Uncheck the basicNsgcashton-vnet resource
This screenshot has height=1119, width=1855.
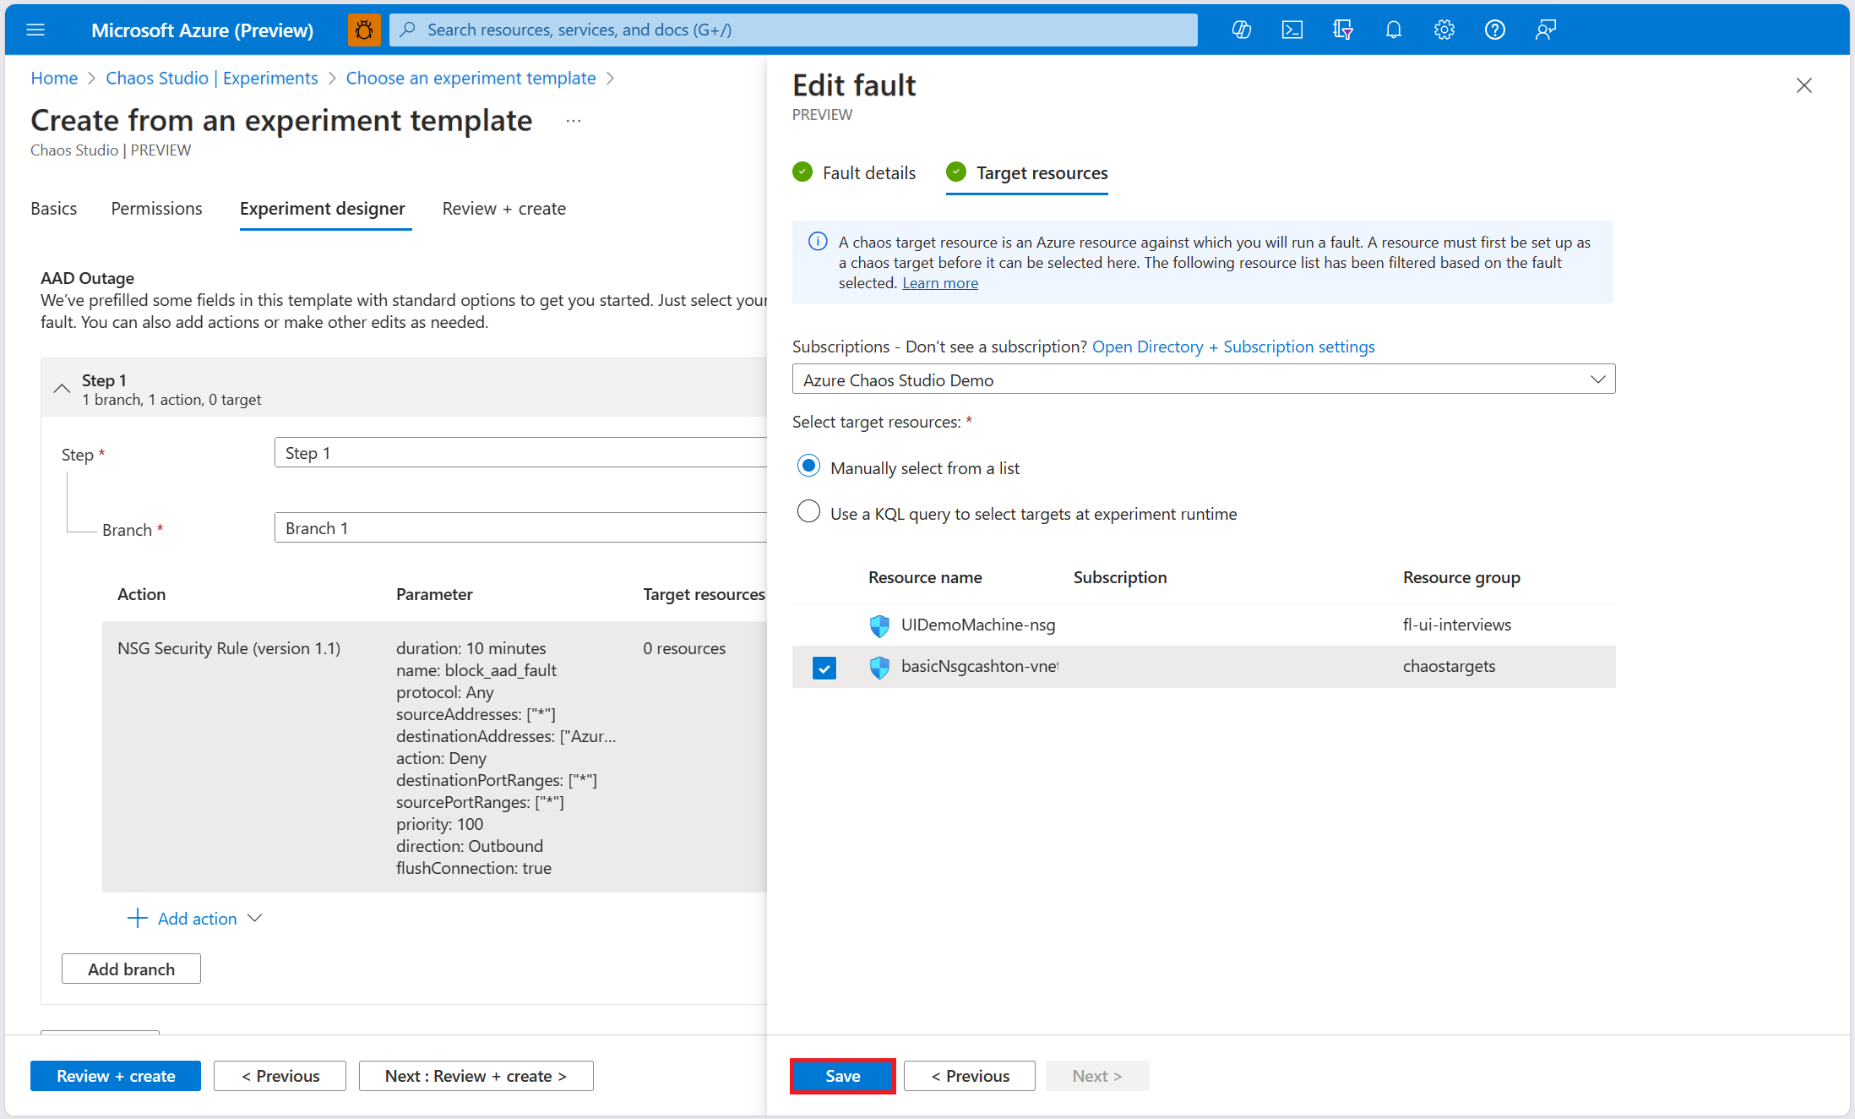[824, 667]
